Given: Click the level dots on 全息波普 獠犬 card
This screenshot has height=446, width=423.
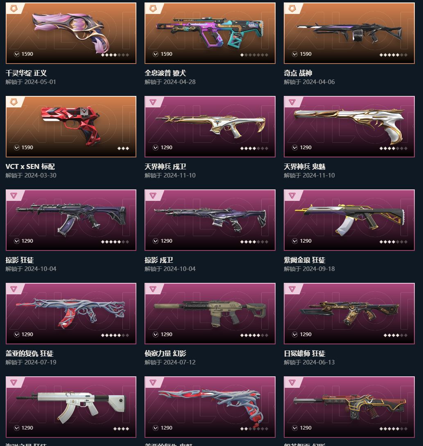Looking at the screenshot, I should pyautogui.click(x=254, y=55).
